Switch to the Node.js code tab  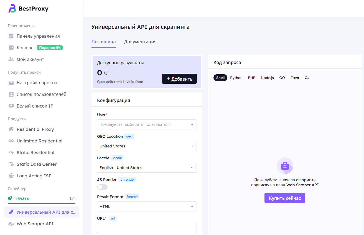pyautogui.click(x=267, y=78)
